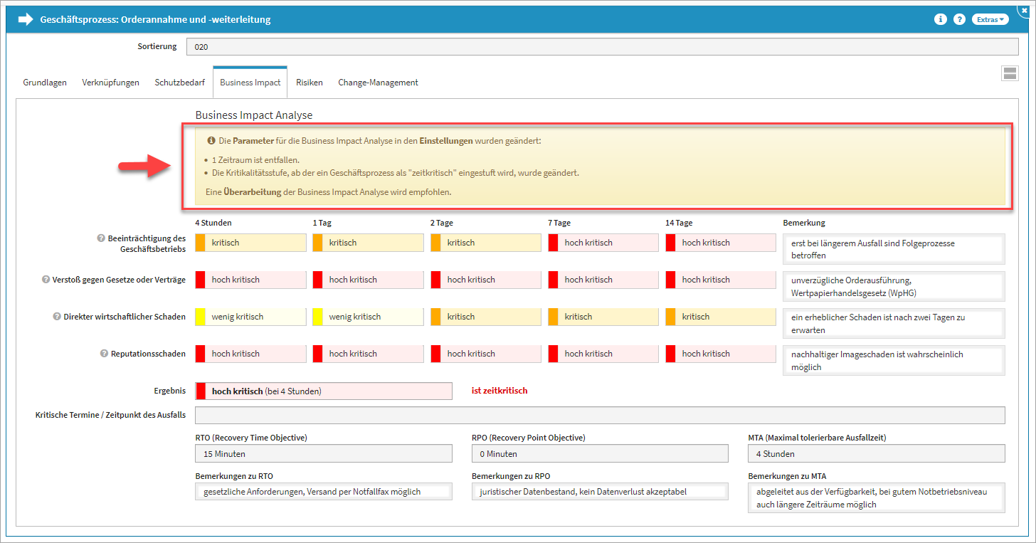
Task: Click the white arrow icon beside the Geschäftsprozess title
Action: 26,20
